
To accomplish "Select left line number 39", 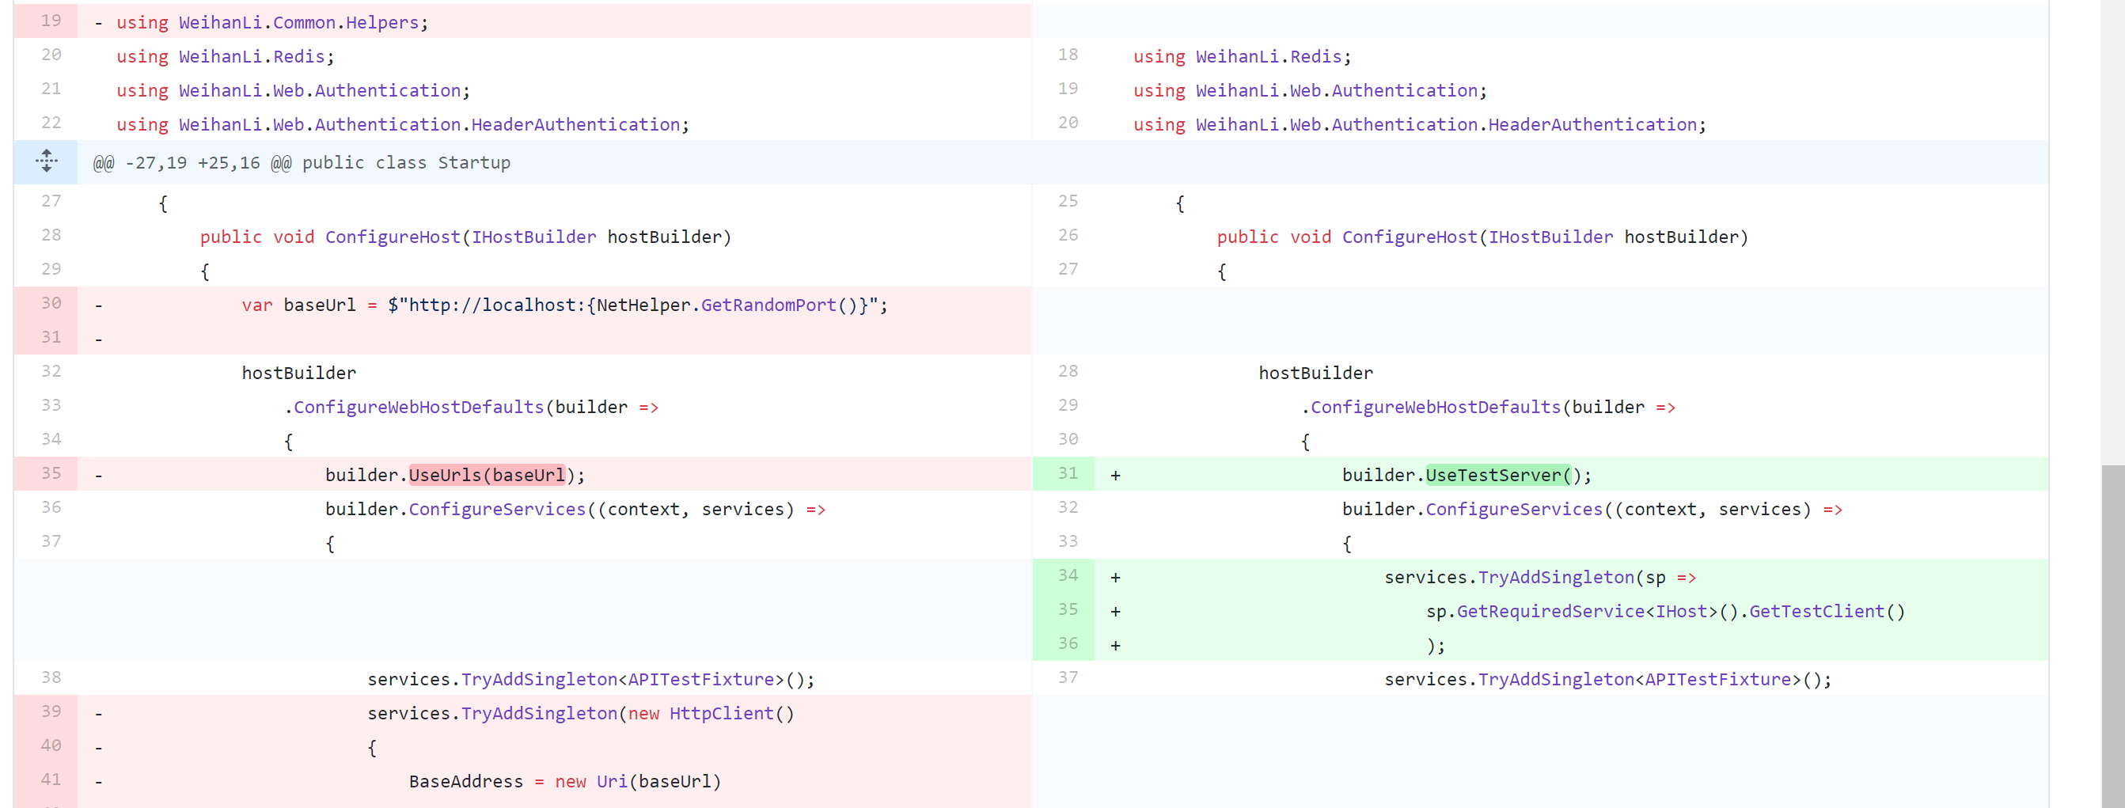I will [51, 711].
